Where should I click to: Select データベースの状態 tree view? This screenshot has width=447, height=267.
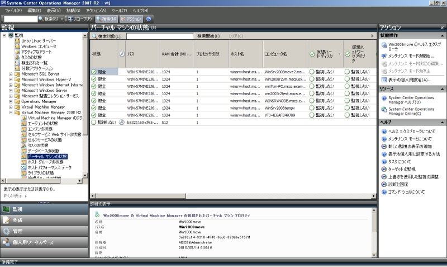coord(44,151)
